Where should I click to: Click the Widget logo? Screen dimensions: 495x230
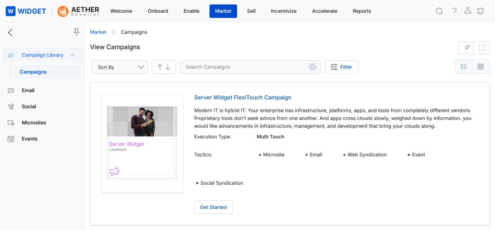point(26,11)
